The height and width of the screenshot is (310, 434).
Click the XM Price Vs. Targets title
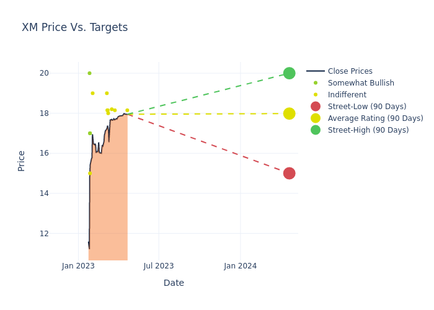click(74, 27)
